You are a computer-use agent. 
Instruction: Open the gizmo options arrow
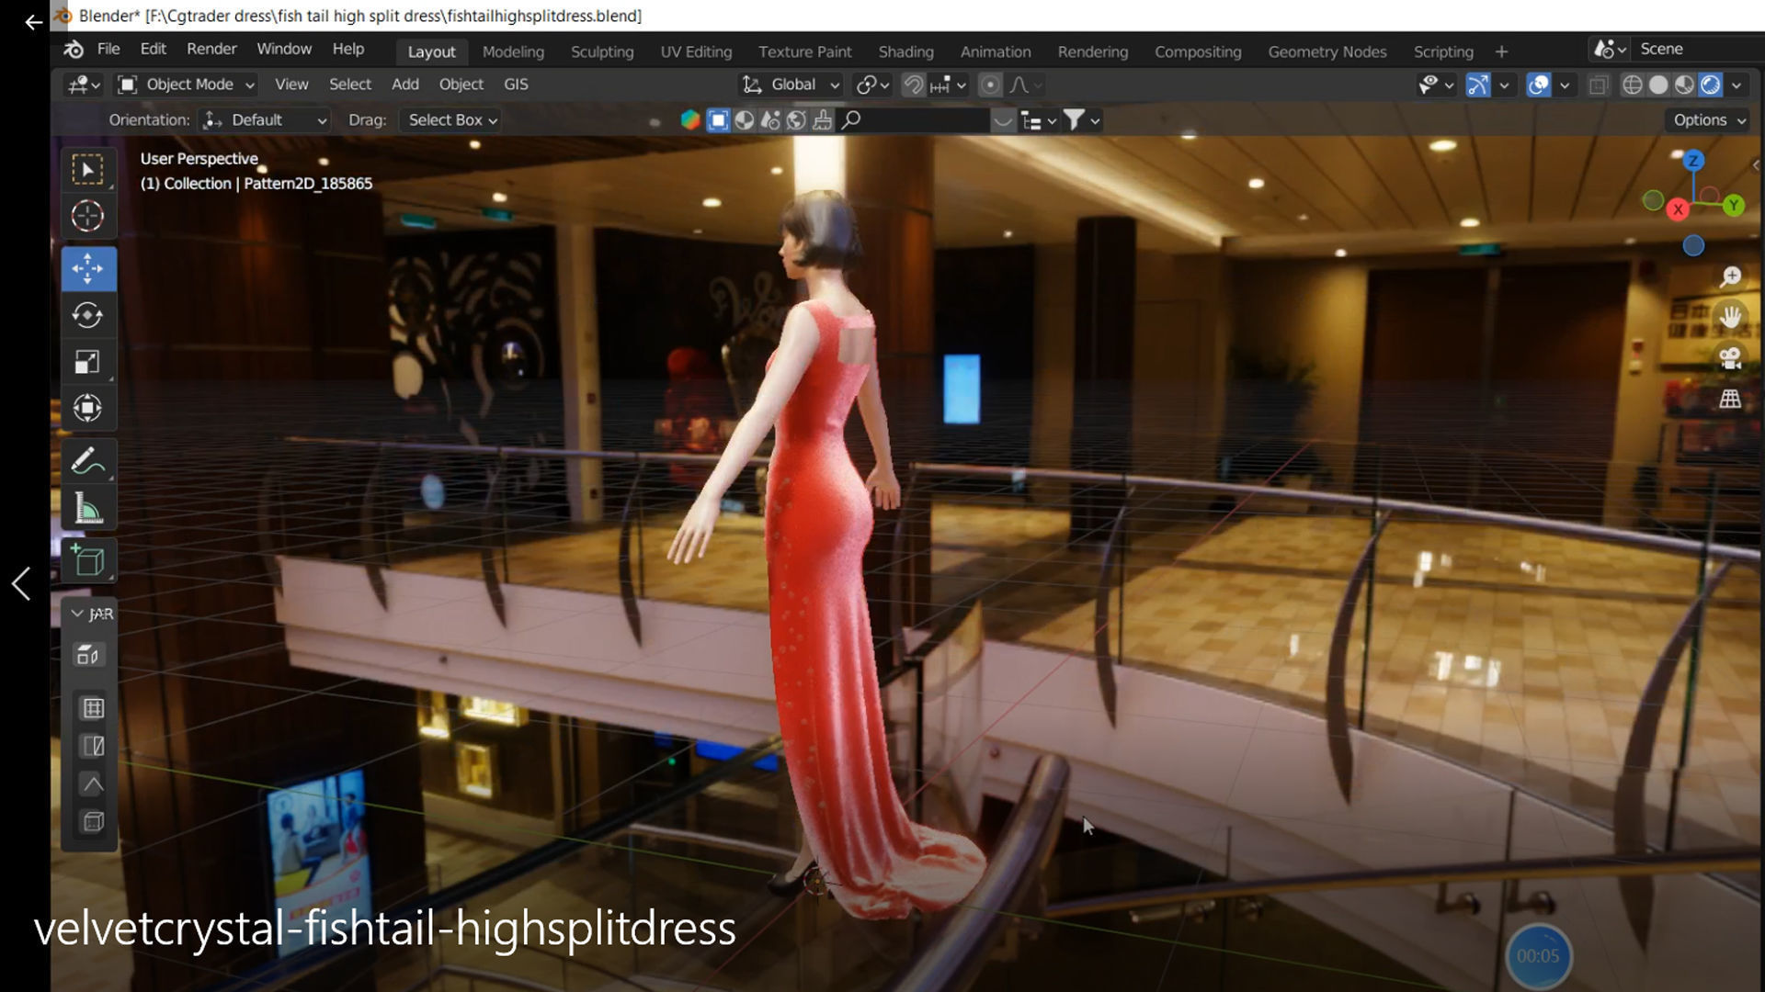[1504, 85]
